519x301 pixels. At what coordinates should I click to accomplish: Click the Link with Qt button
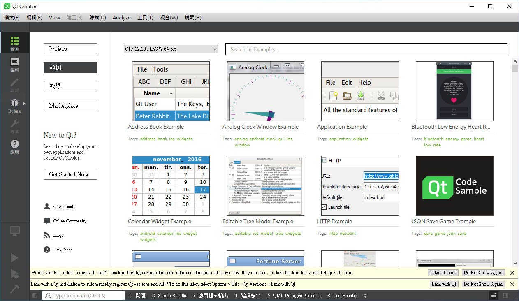tap(444, 284)
